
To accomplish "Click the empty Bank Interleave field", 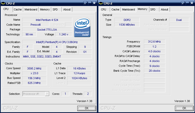I will tap(179, 30).
